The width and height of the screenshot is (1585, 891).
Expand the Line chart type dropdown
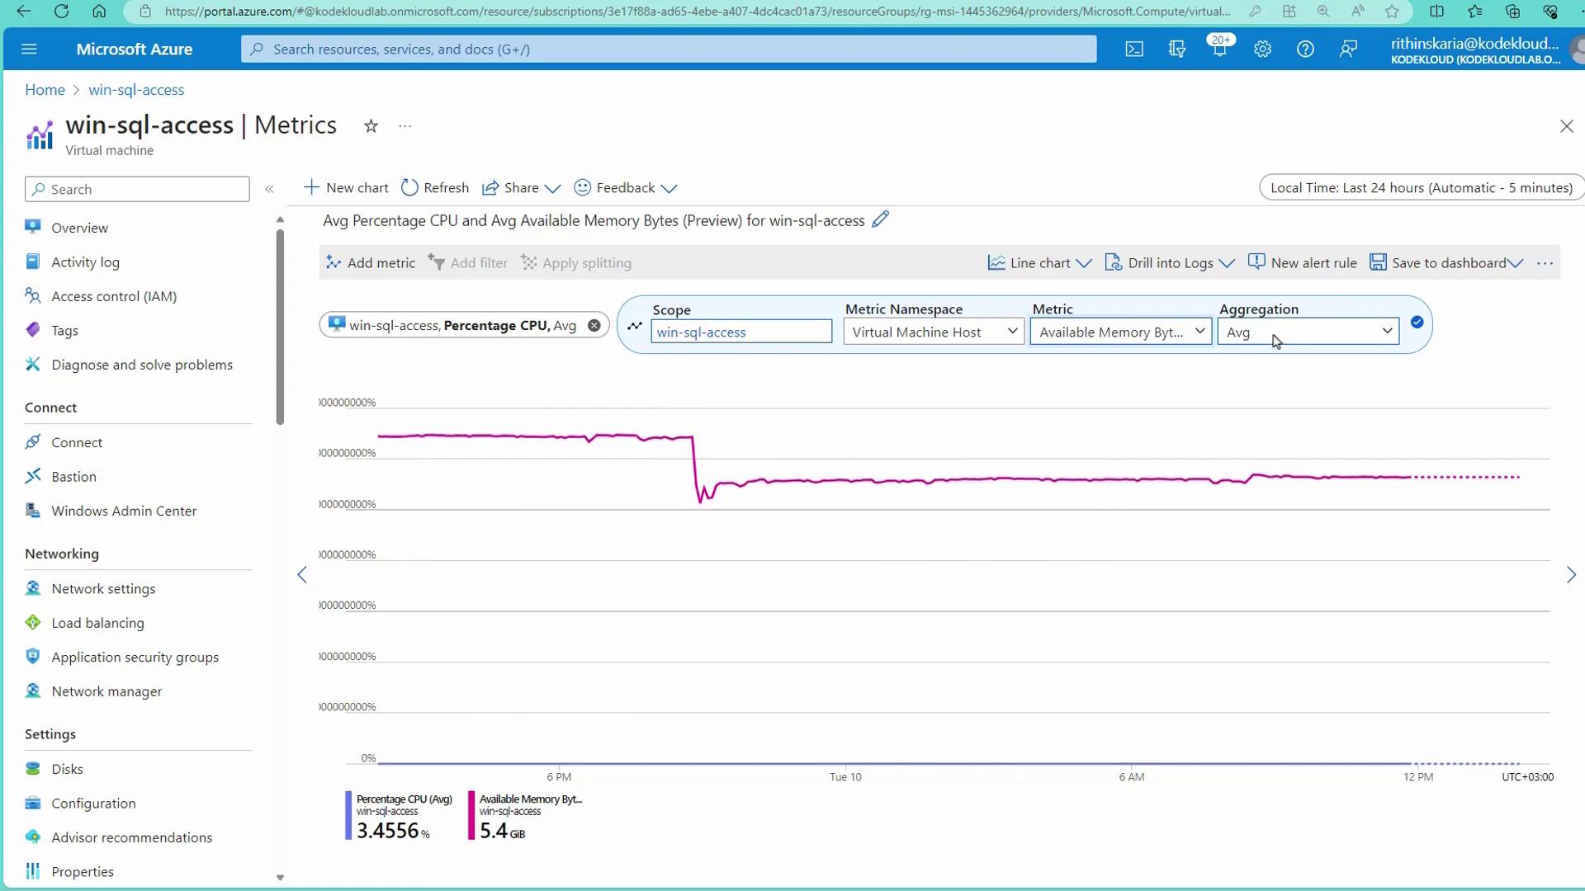pyautogui.click(x=1040, y=263)
